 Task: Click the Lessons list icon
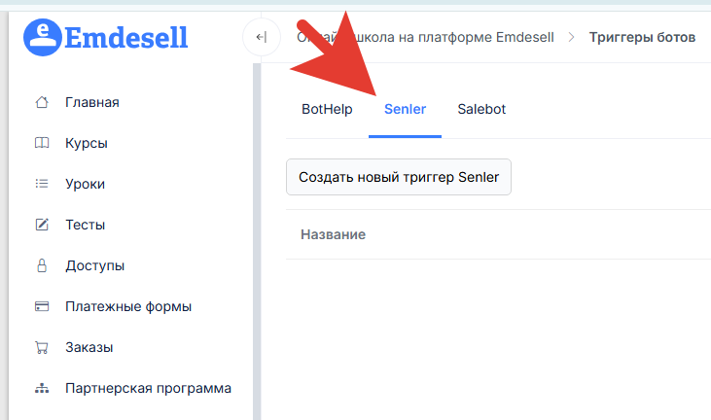(41, 184)
